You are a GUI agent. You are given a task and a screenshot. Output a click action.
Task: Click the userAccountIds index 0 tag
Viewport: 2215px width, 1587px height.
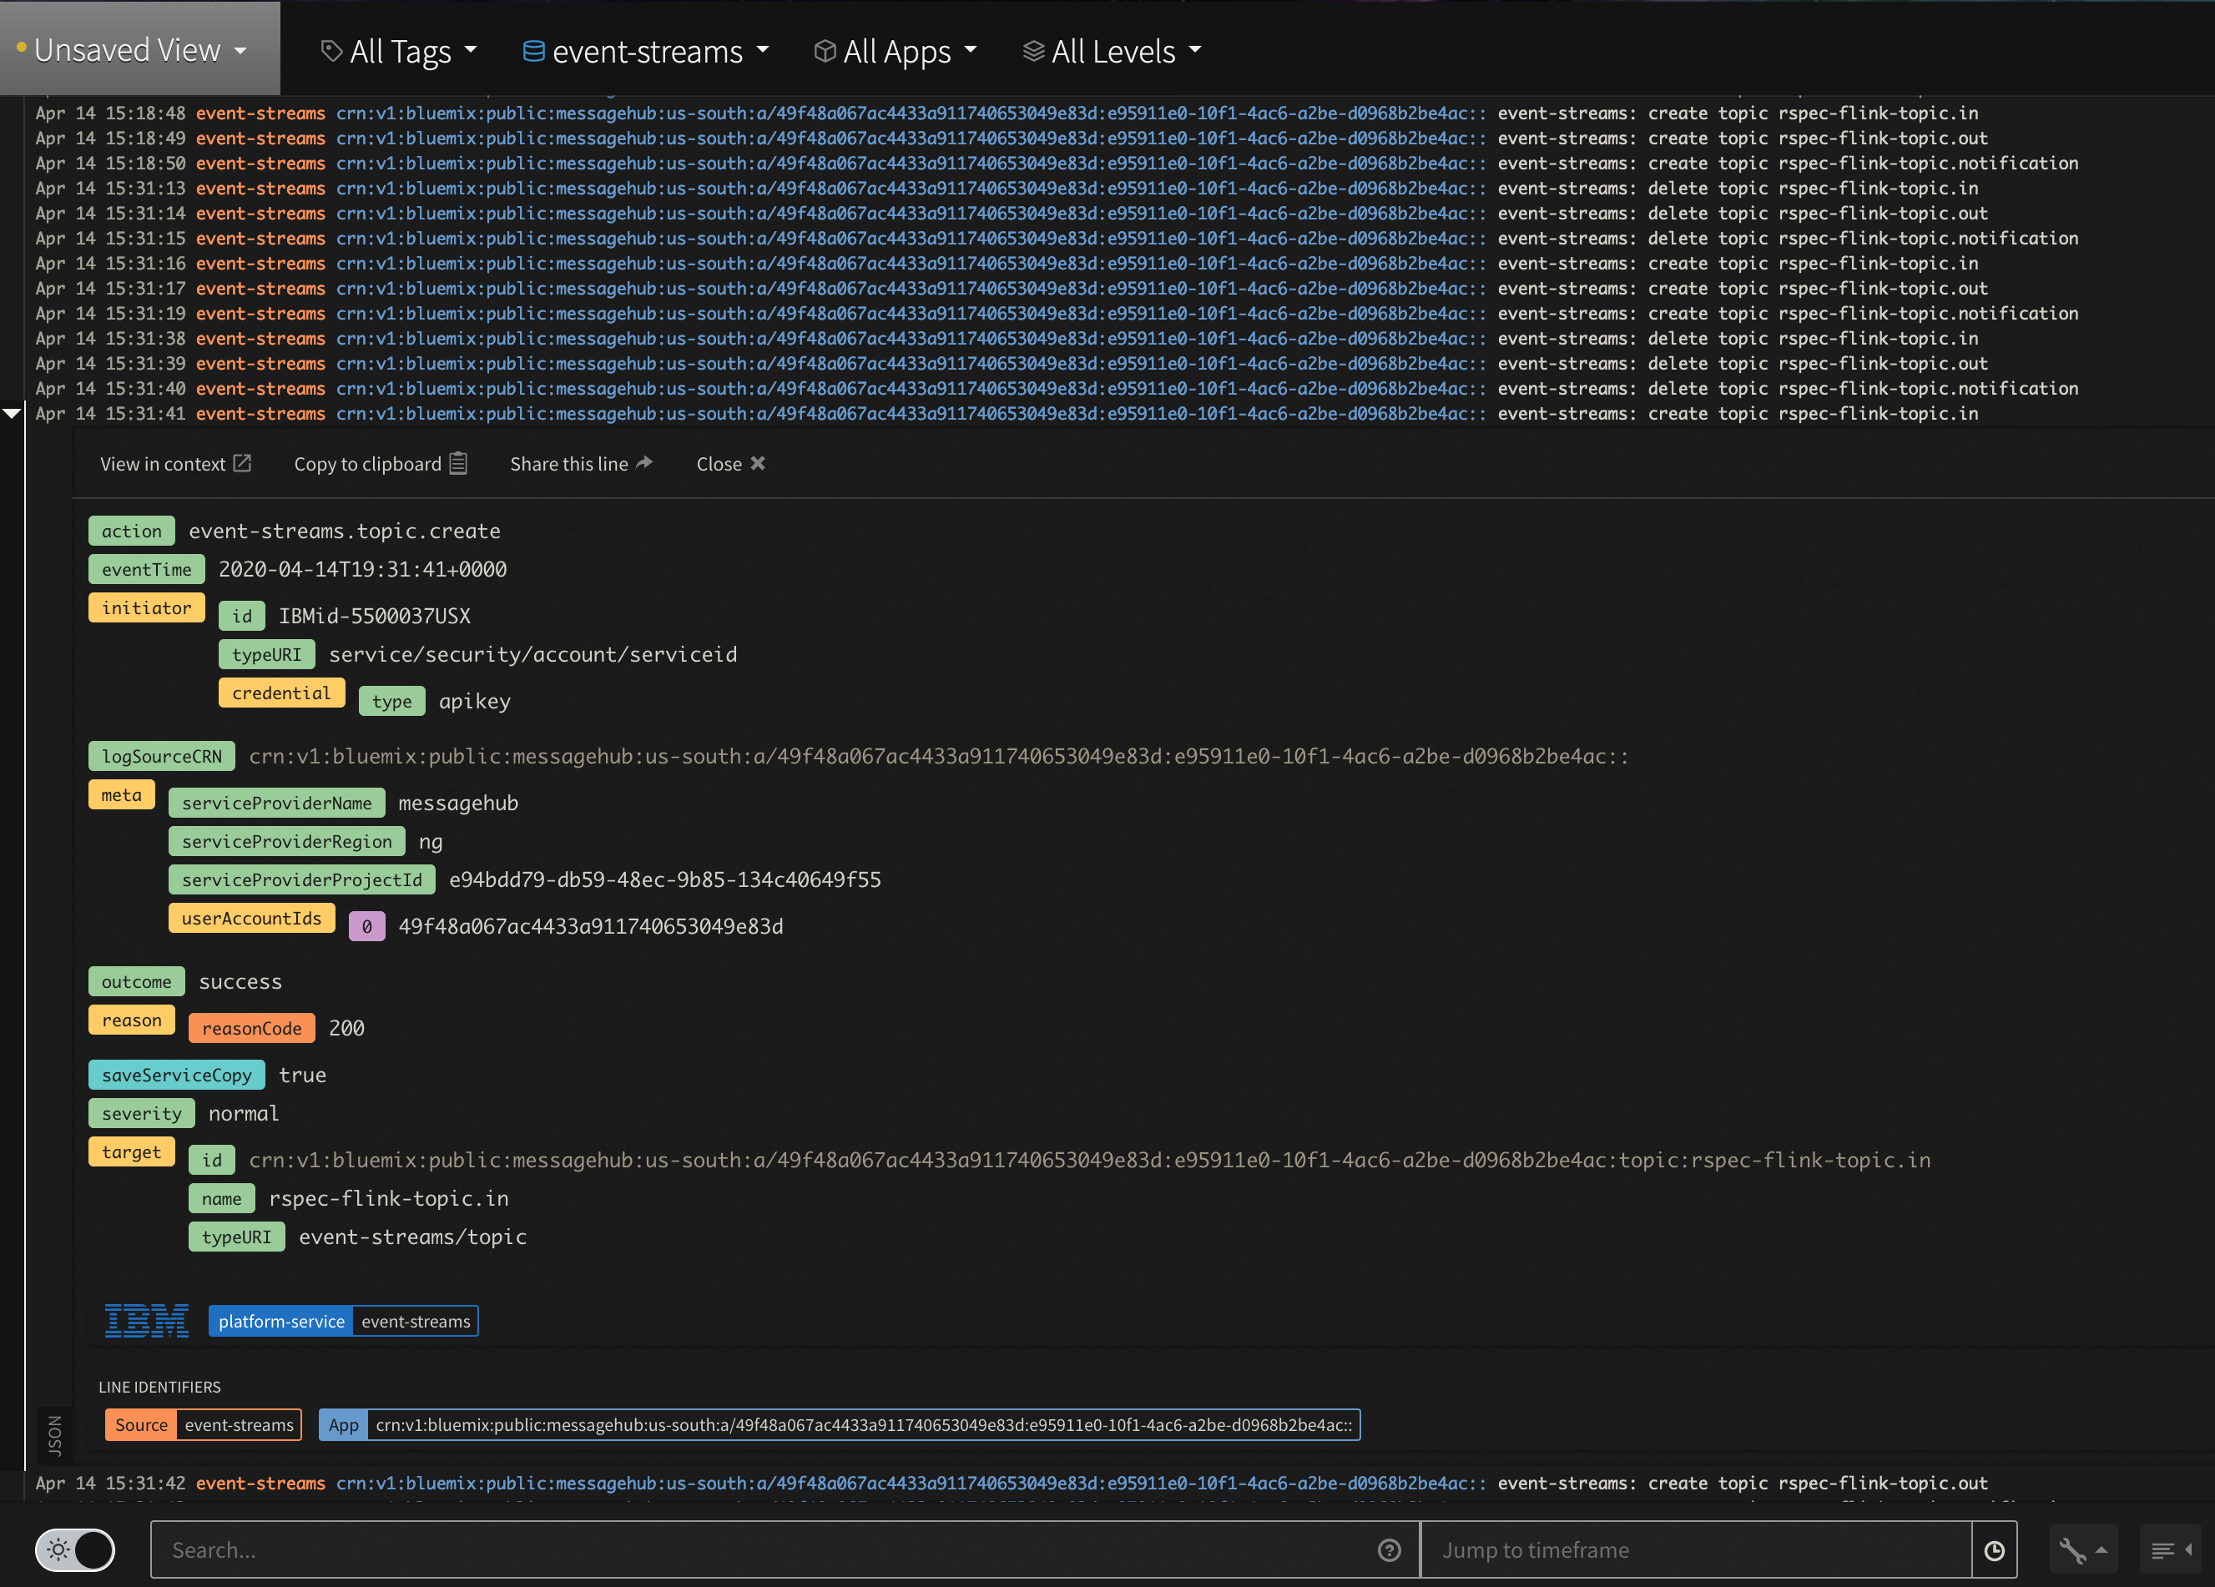[367, 926]
